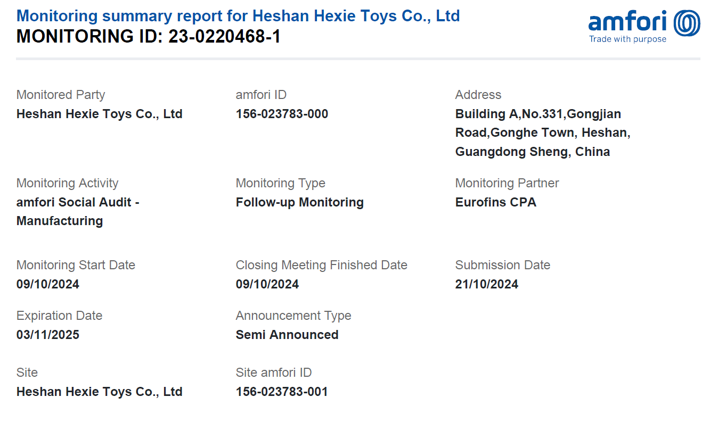Click the Monitored Party company name value

click(100, 114)
